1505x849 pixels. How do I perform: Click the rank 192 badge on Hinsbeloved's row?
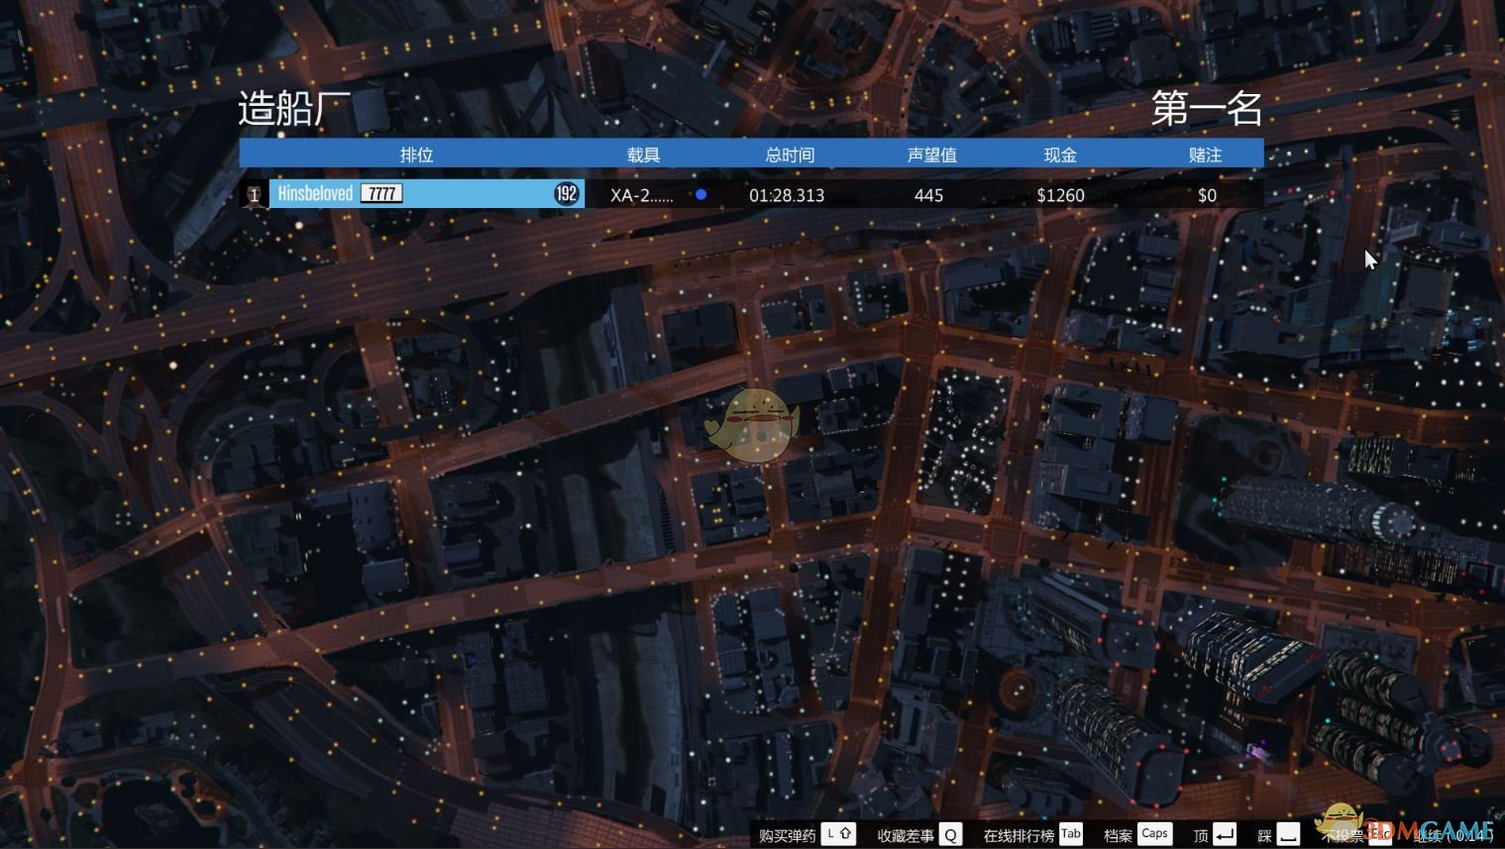pyautogui.click(x=567, y=194)
